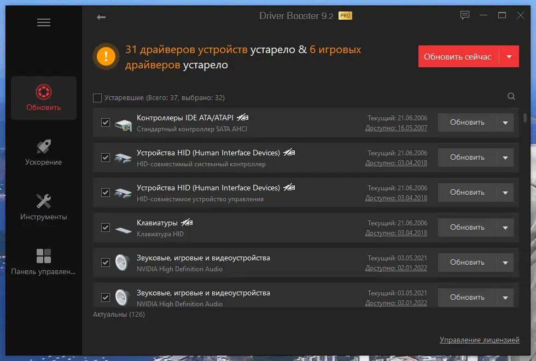
Task: Update the fifth row NVIDIA High Definition Audio
Action: 467,263
